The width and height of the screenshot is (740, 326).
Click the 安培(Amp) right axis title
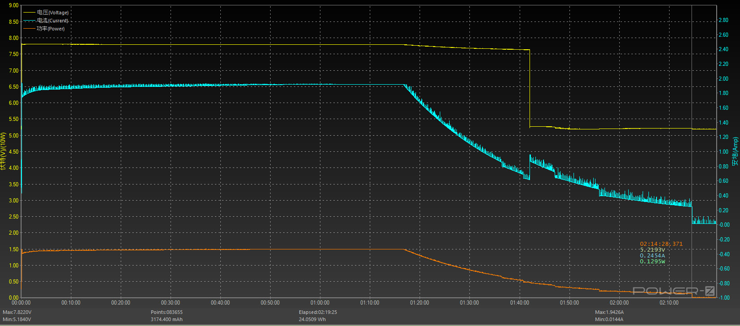735,151
